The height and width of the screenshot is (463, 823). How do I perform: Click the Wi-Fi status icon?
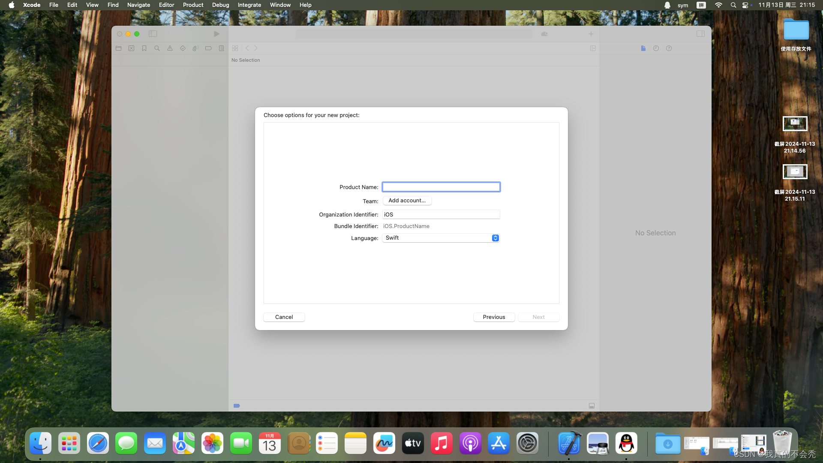point(718,5)
